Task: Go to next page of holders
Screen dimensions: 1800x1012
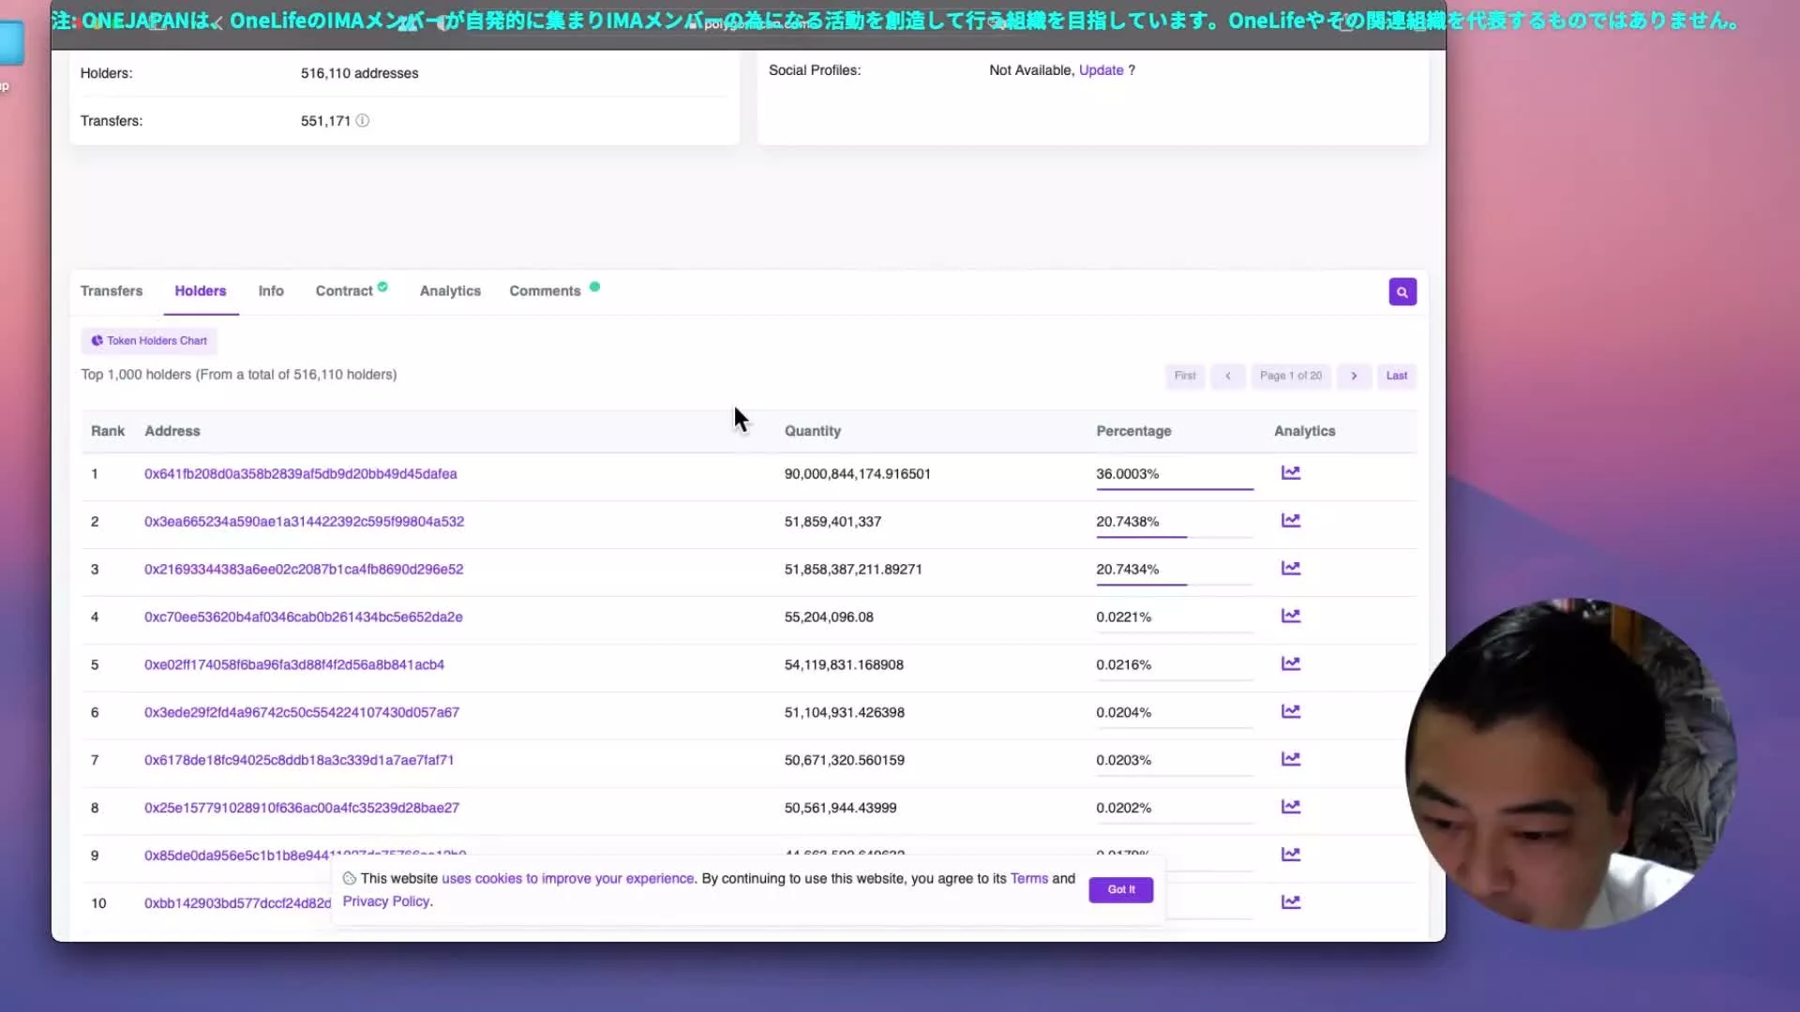Action: click(1353, 376)
